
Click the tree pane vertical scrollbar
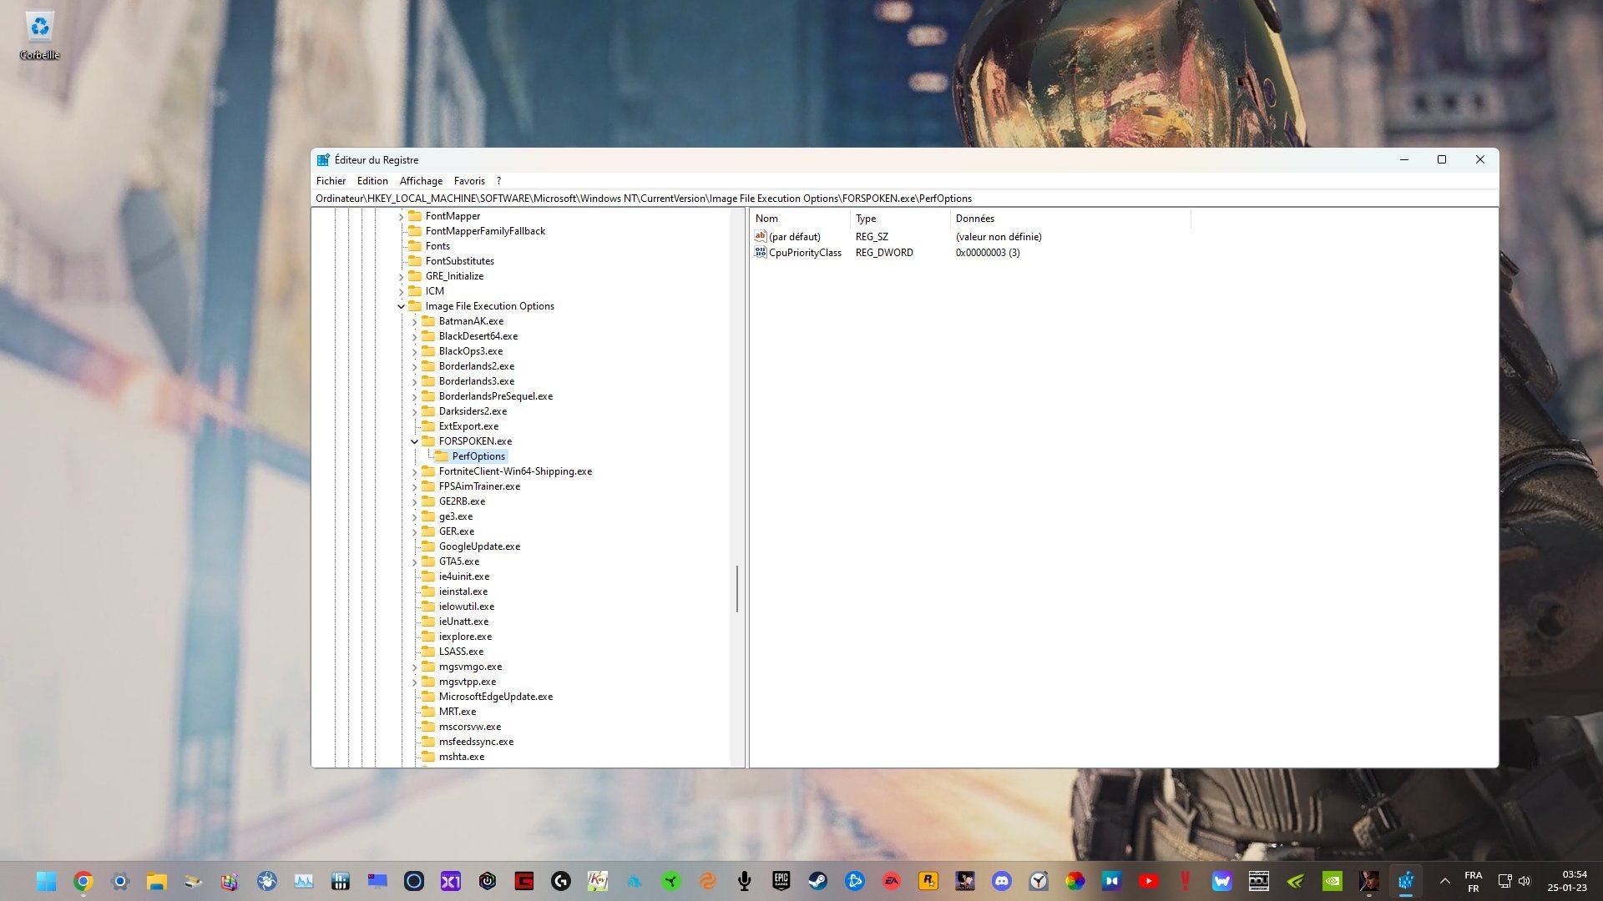pos(737,588)
